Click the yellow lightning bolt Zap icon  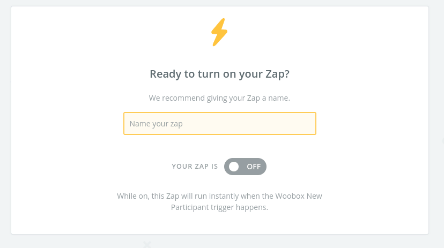coord(219,32)
